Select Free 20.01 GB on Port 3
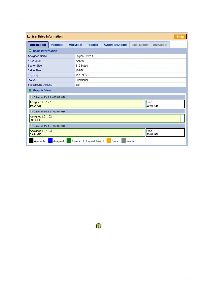This screenshot has width=211, height=300. point(165,133)
